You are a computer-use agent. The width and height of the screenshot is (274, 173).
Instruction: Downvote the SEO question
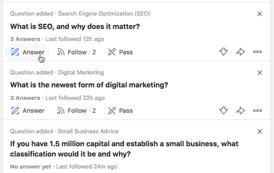coord(224,52)
